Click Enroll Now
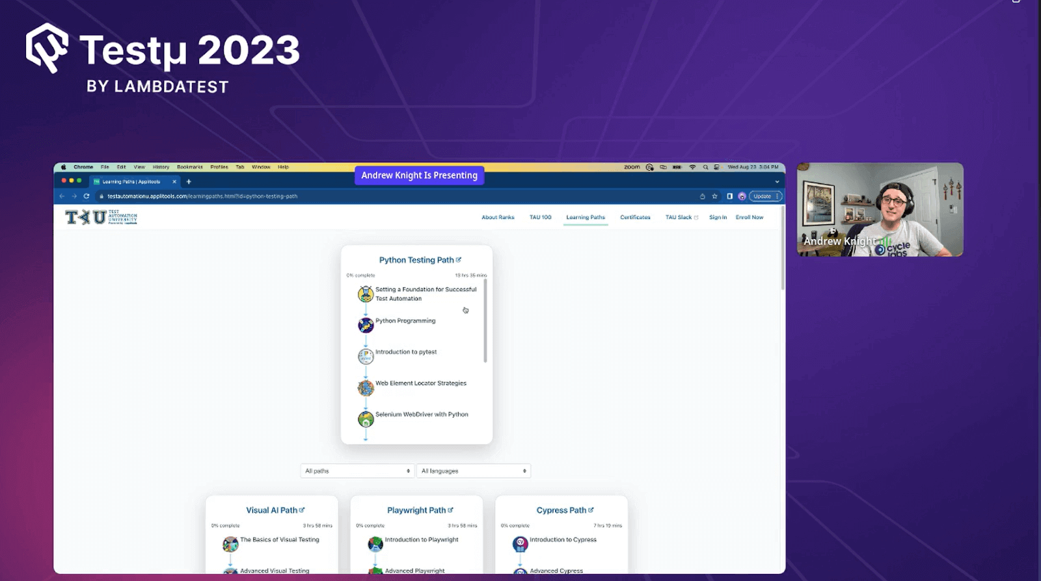1041x581 pixels. [x=750, y=217]
